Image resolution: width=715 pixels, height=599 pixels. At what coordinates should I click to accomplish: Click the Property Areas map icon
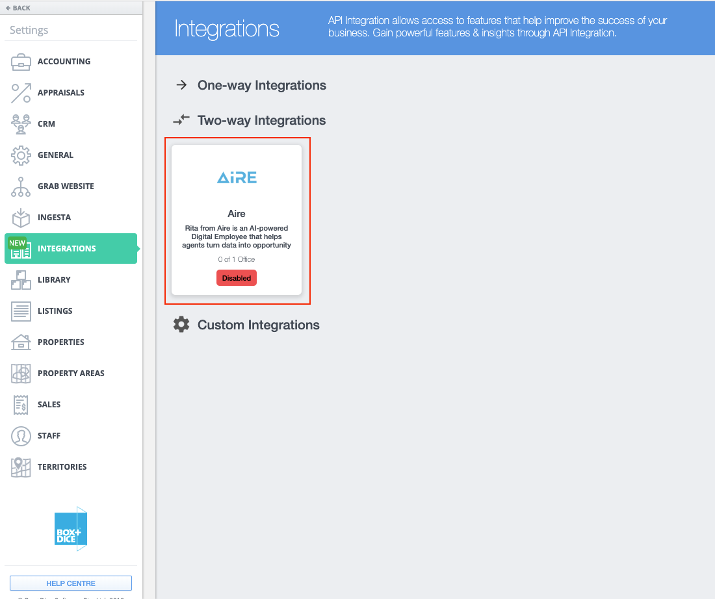coord(21,374)
